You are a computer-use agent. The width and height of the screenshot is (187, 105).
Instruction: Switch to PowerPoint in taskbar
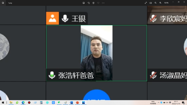77,103
